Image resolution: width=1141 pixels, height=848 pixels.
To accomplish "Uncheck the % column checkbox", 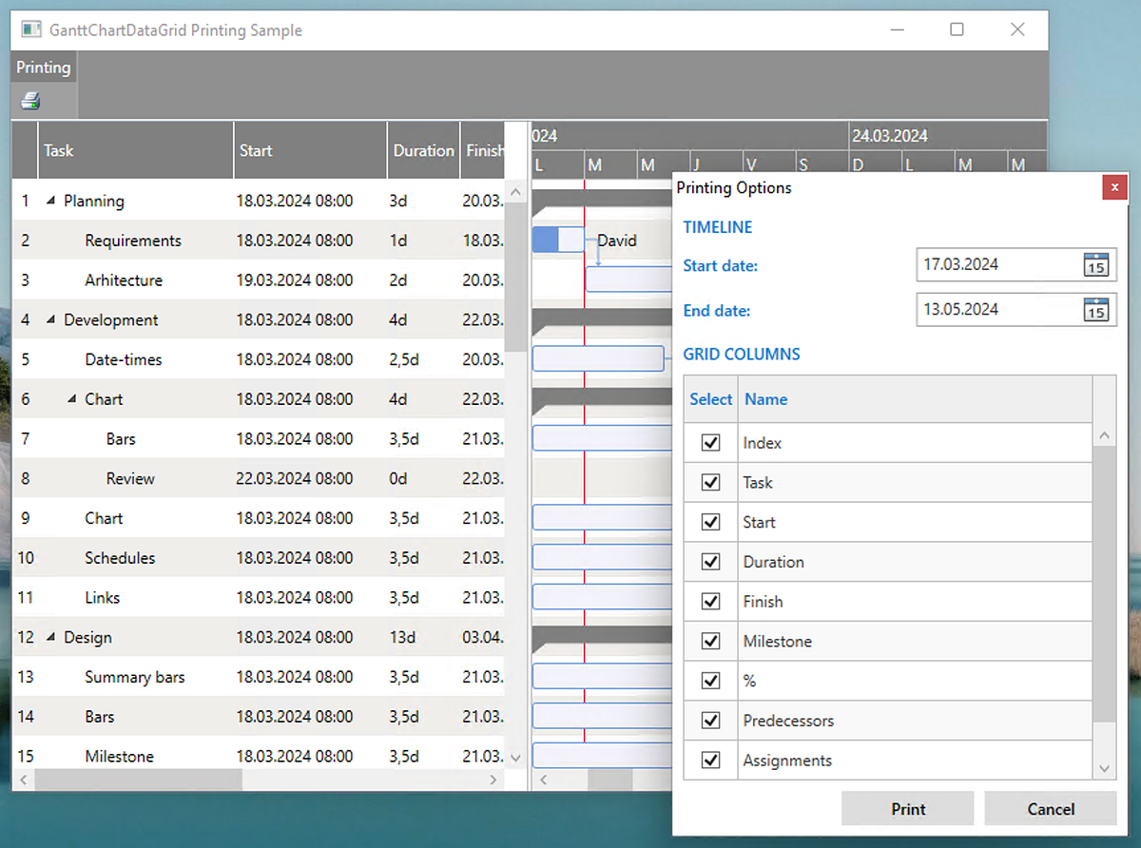I will coord(709,680).
